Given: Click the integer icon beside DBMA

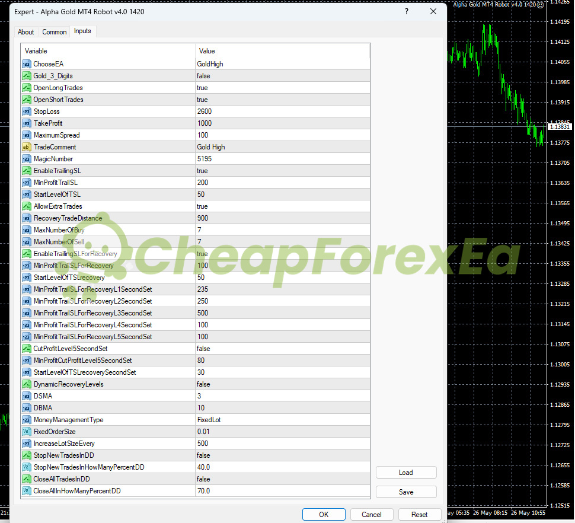Looking at the screenshot, I should (x=27, y=408).
